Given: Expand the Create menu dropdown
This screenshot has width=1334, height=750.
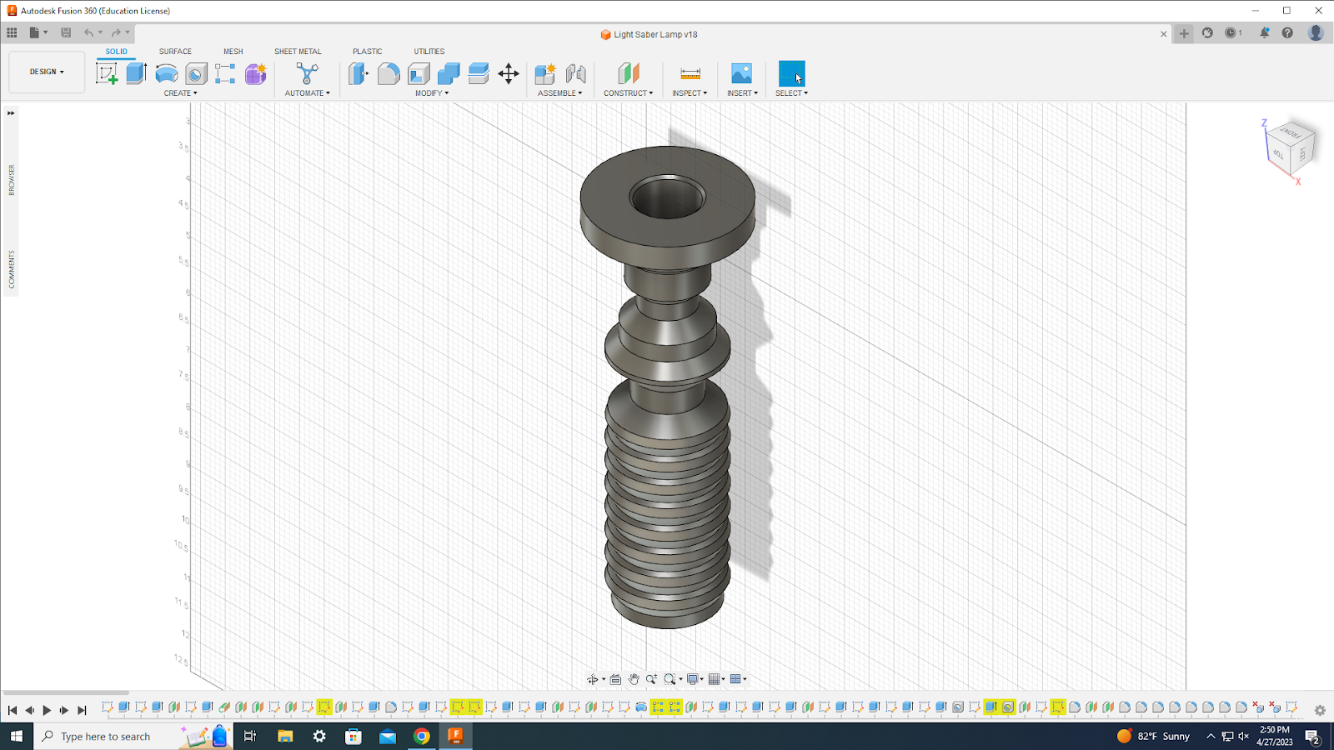Looking at the screenshot, I should click(x=180, y=93).
